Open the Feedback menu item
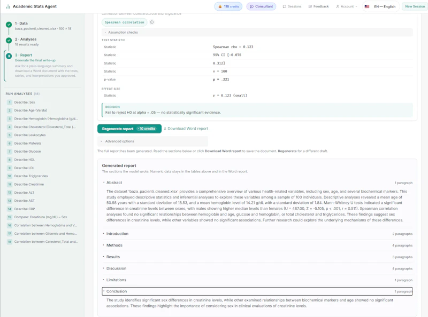The height and width of the screenshot is (317, 428). [x=318, y=6]
